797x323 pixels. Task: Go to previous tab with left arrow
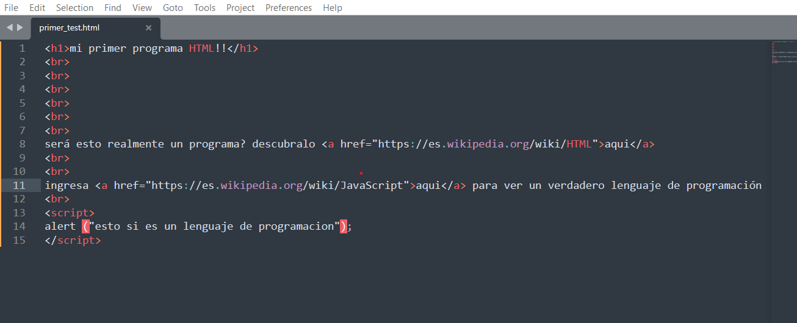10,27
